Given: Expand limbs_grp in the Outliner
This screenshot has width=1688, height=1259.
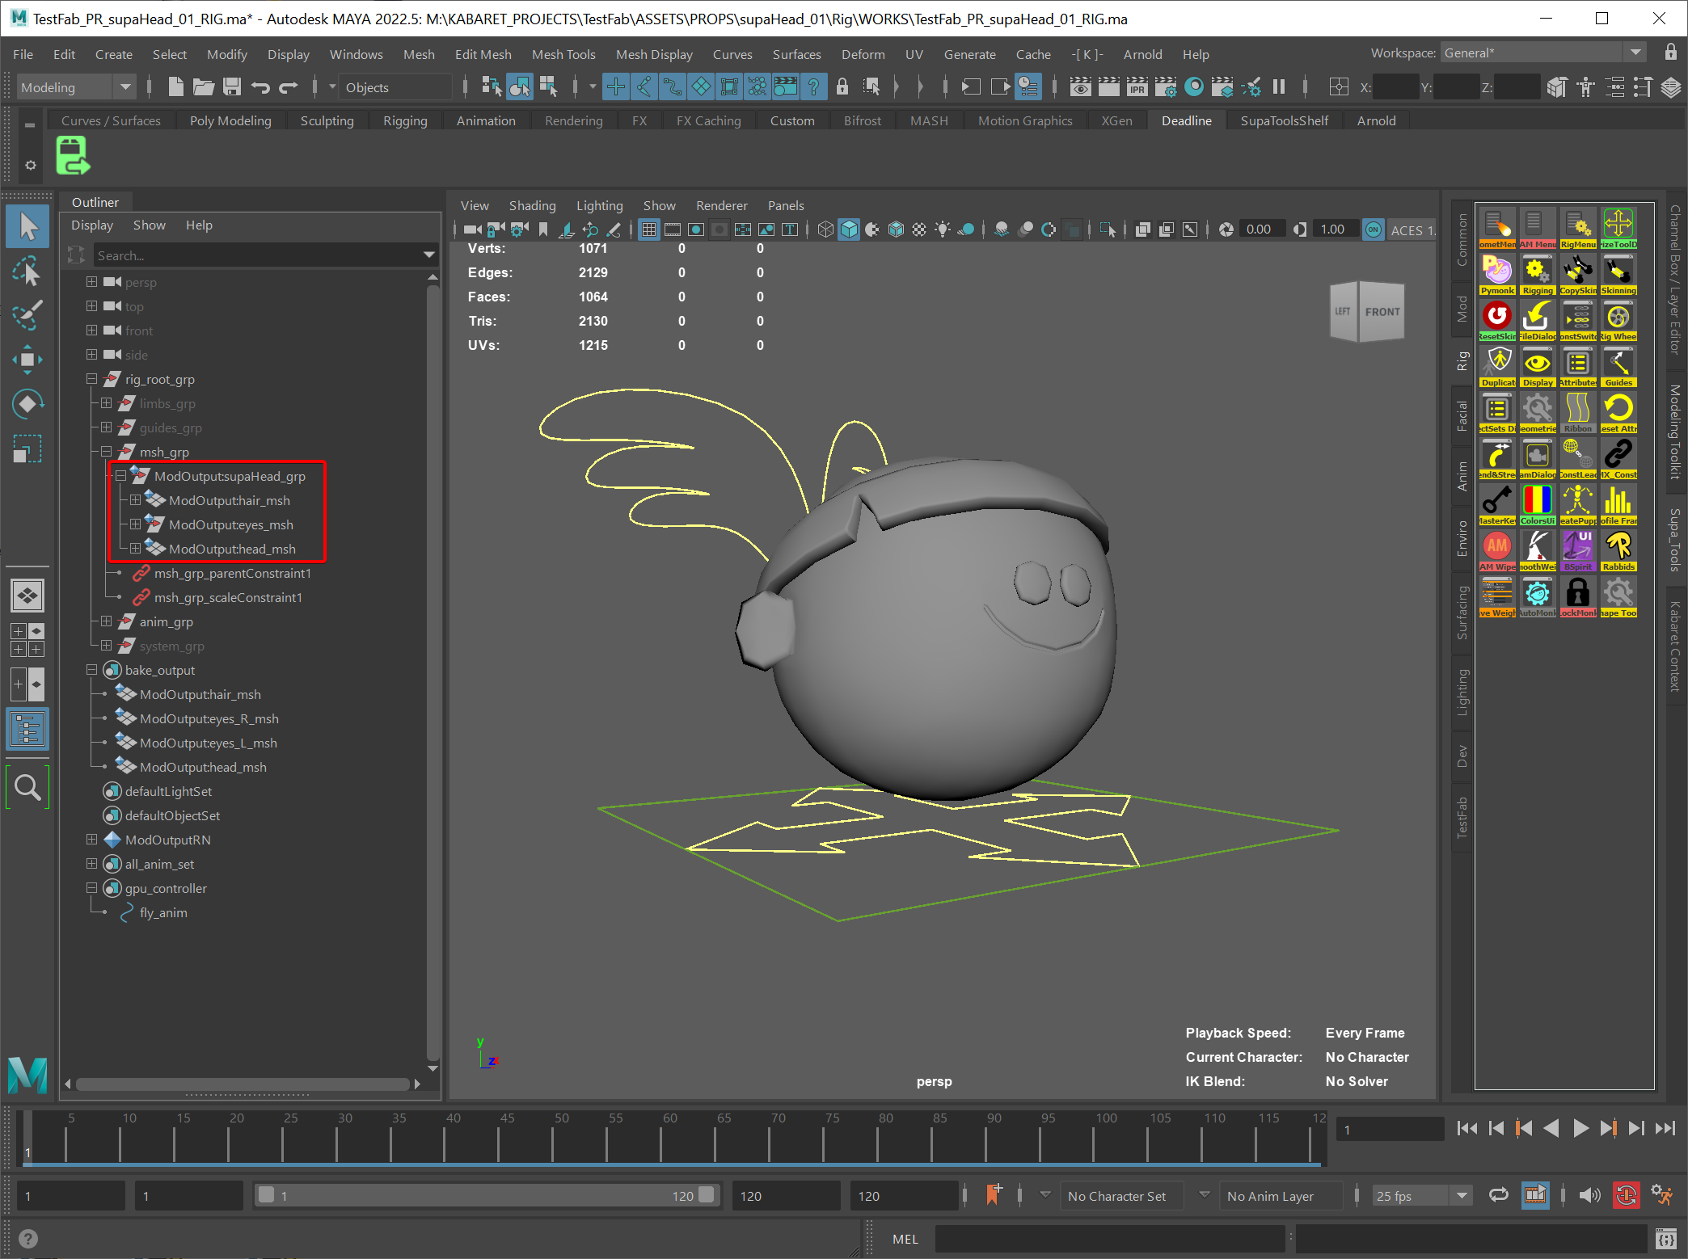Looking at the screenshot, I should click(x=106, y=403).
